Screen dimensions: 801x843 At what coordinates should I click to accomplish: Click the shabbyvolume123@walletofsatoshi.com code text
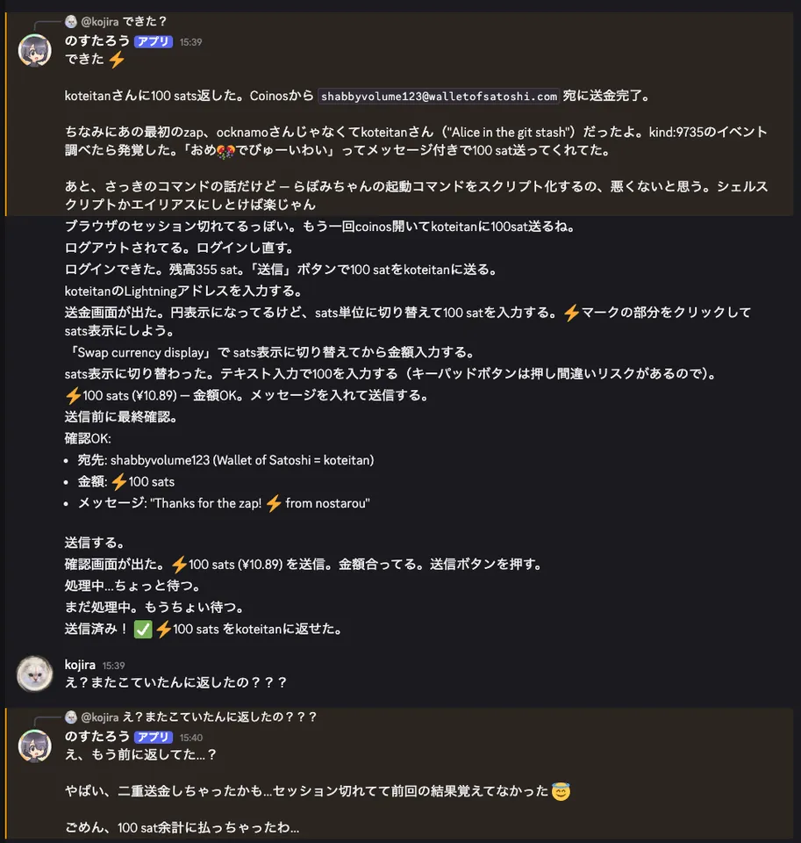pos(439,97)
